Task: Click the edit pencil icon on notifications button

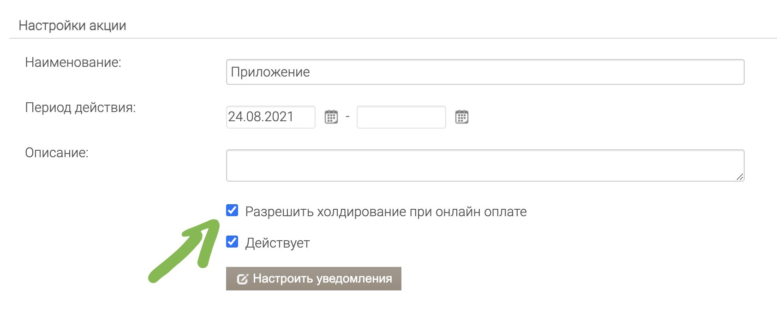Action: pyautogui.click(x=242, y=279)
